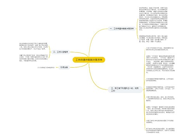Screen dimensions: 194x140
Task: Select the central node 工伤待遇仲裁裁决是怎样
Action: click(x=89, y=60)
